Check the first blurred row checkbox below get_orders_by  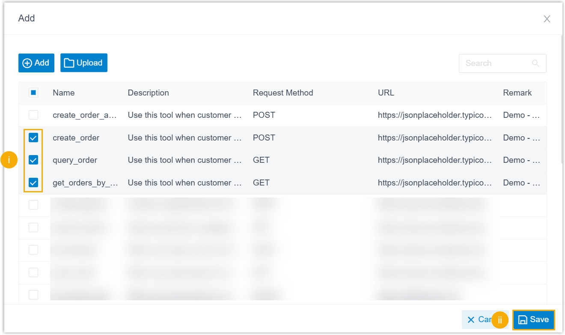[33, 205]
